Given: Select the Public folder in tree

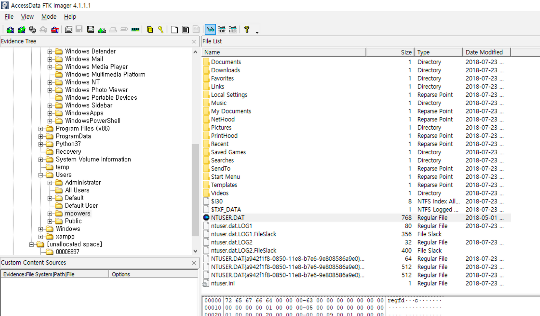Looking at the screenshot, I should tap(73, 221).
